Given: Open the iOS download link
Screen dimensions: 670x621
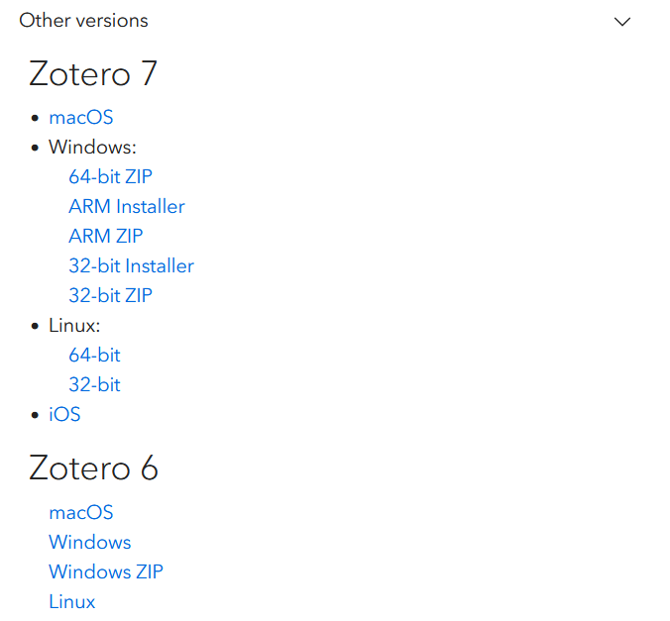Looking at the screenshot, I should tap(64, 415).
